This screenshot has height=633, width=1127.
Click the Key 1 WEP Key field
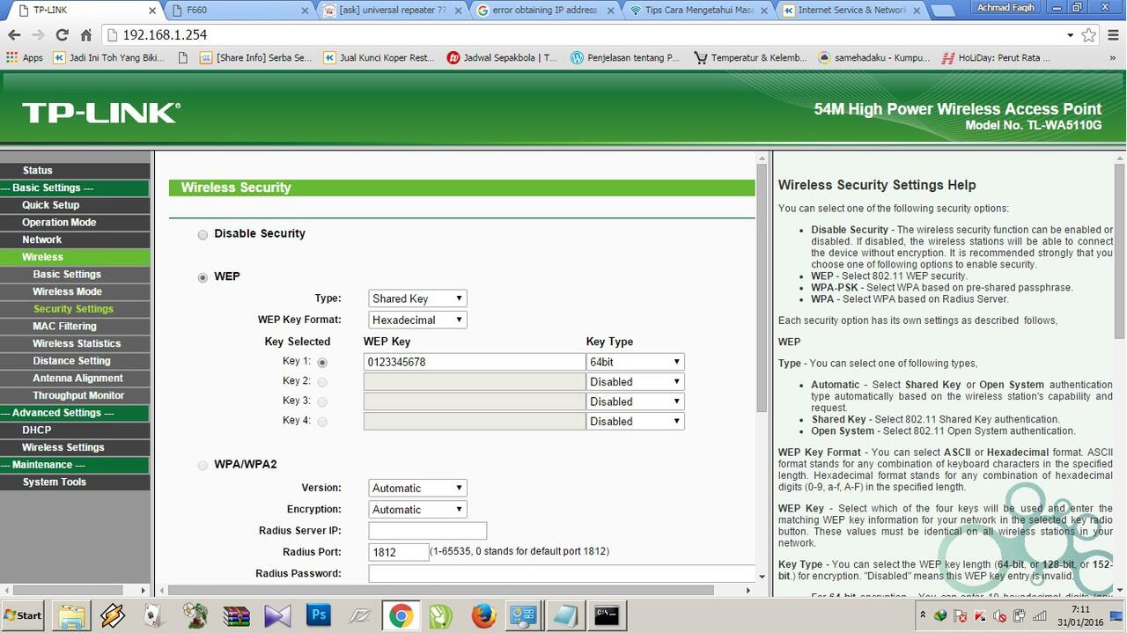point(475,362)
